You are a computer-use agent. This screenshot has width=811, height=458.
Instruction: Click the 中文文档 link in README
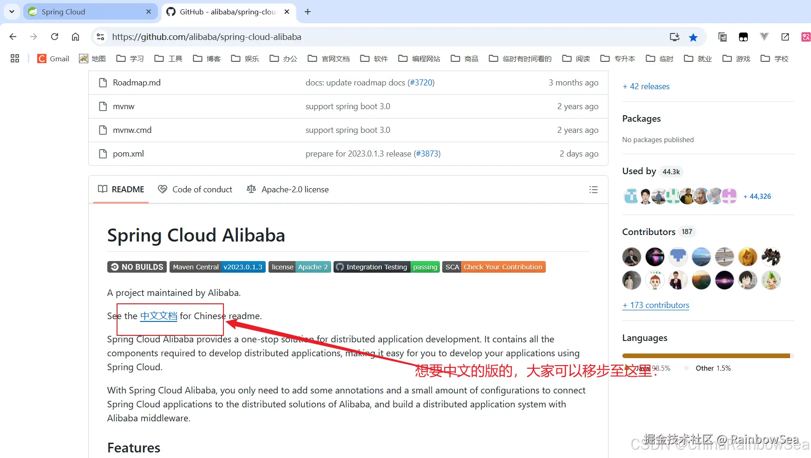pos(158,316)
